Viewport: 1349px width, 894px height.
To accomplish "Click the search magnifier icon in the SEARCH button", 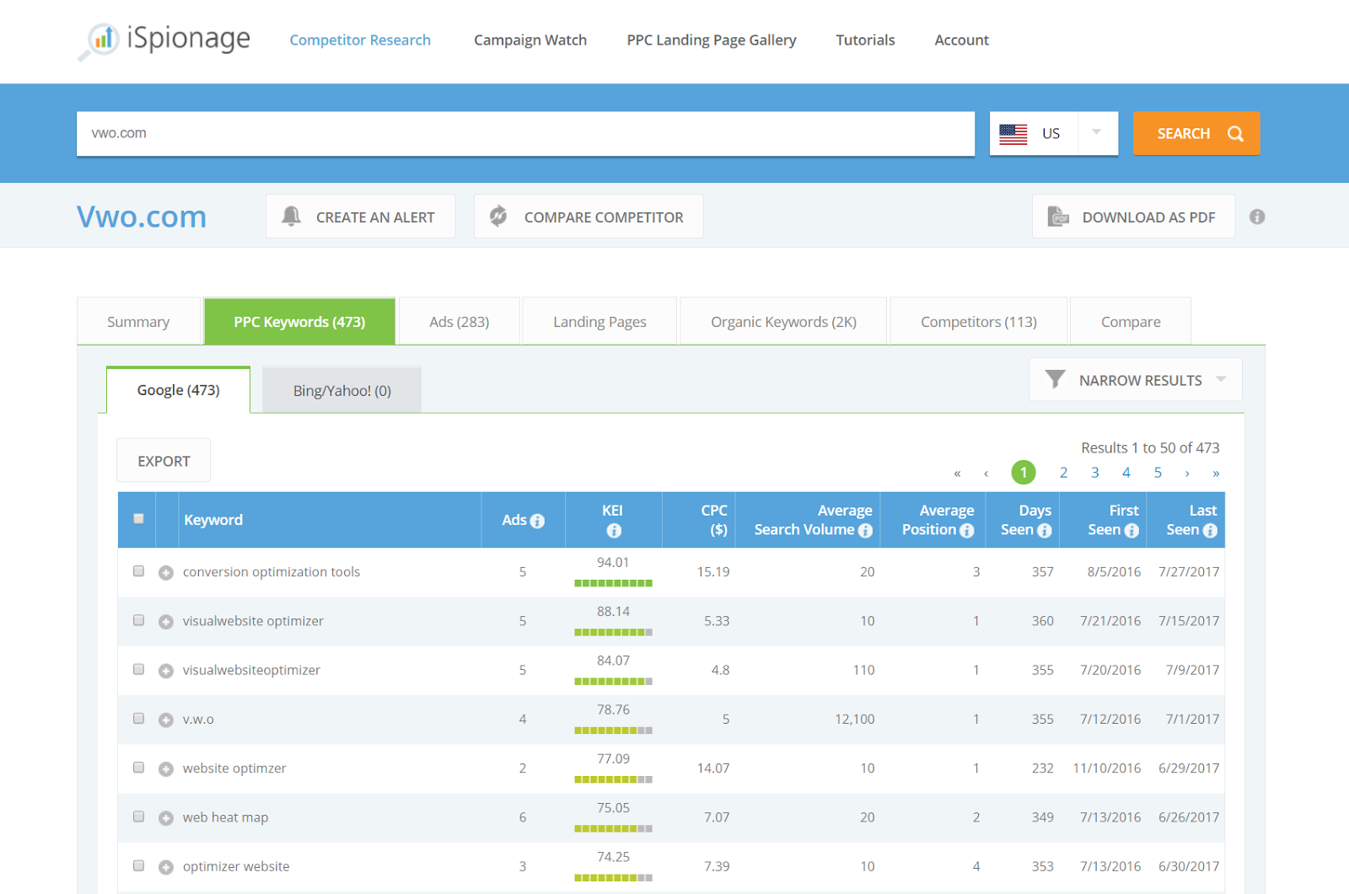I will click(x=1235, y=133).
